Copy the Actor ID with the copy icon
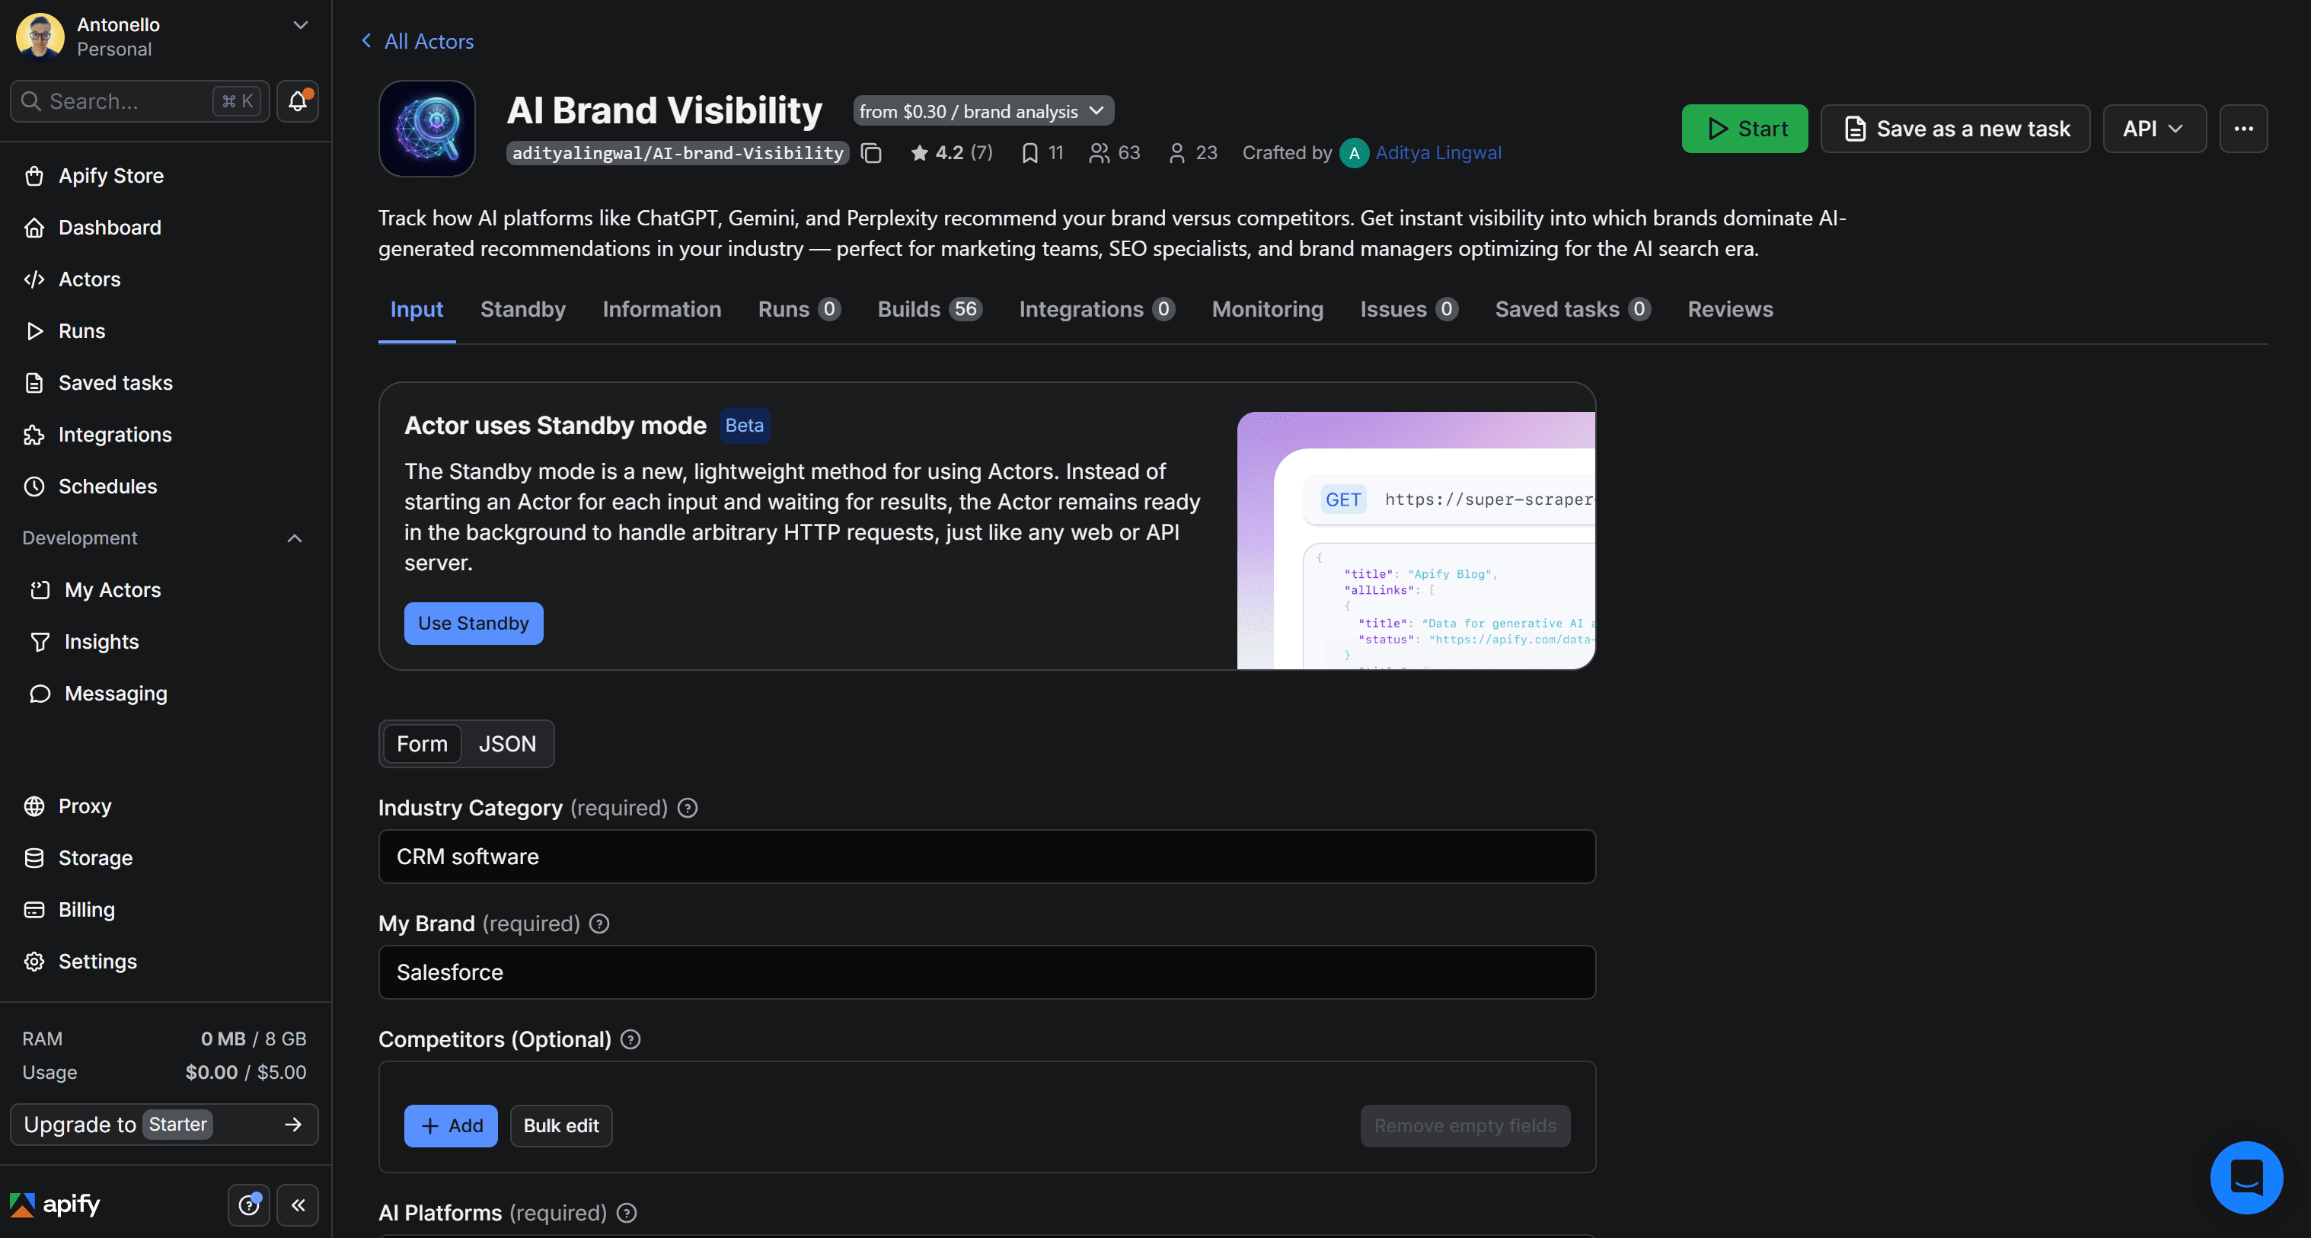The image size is (2311, 1238). (x=870, y=152)
